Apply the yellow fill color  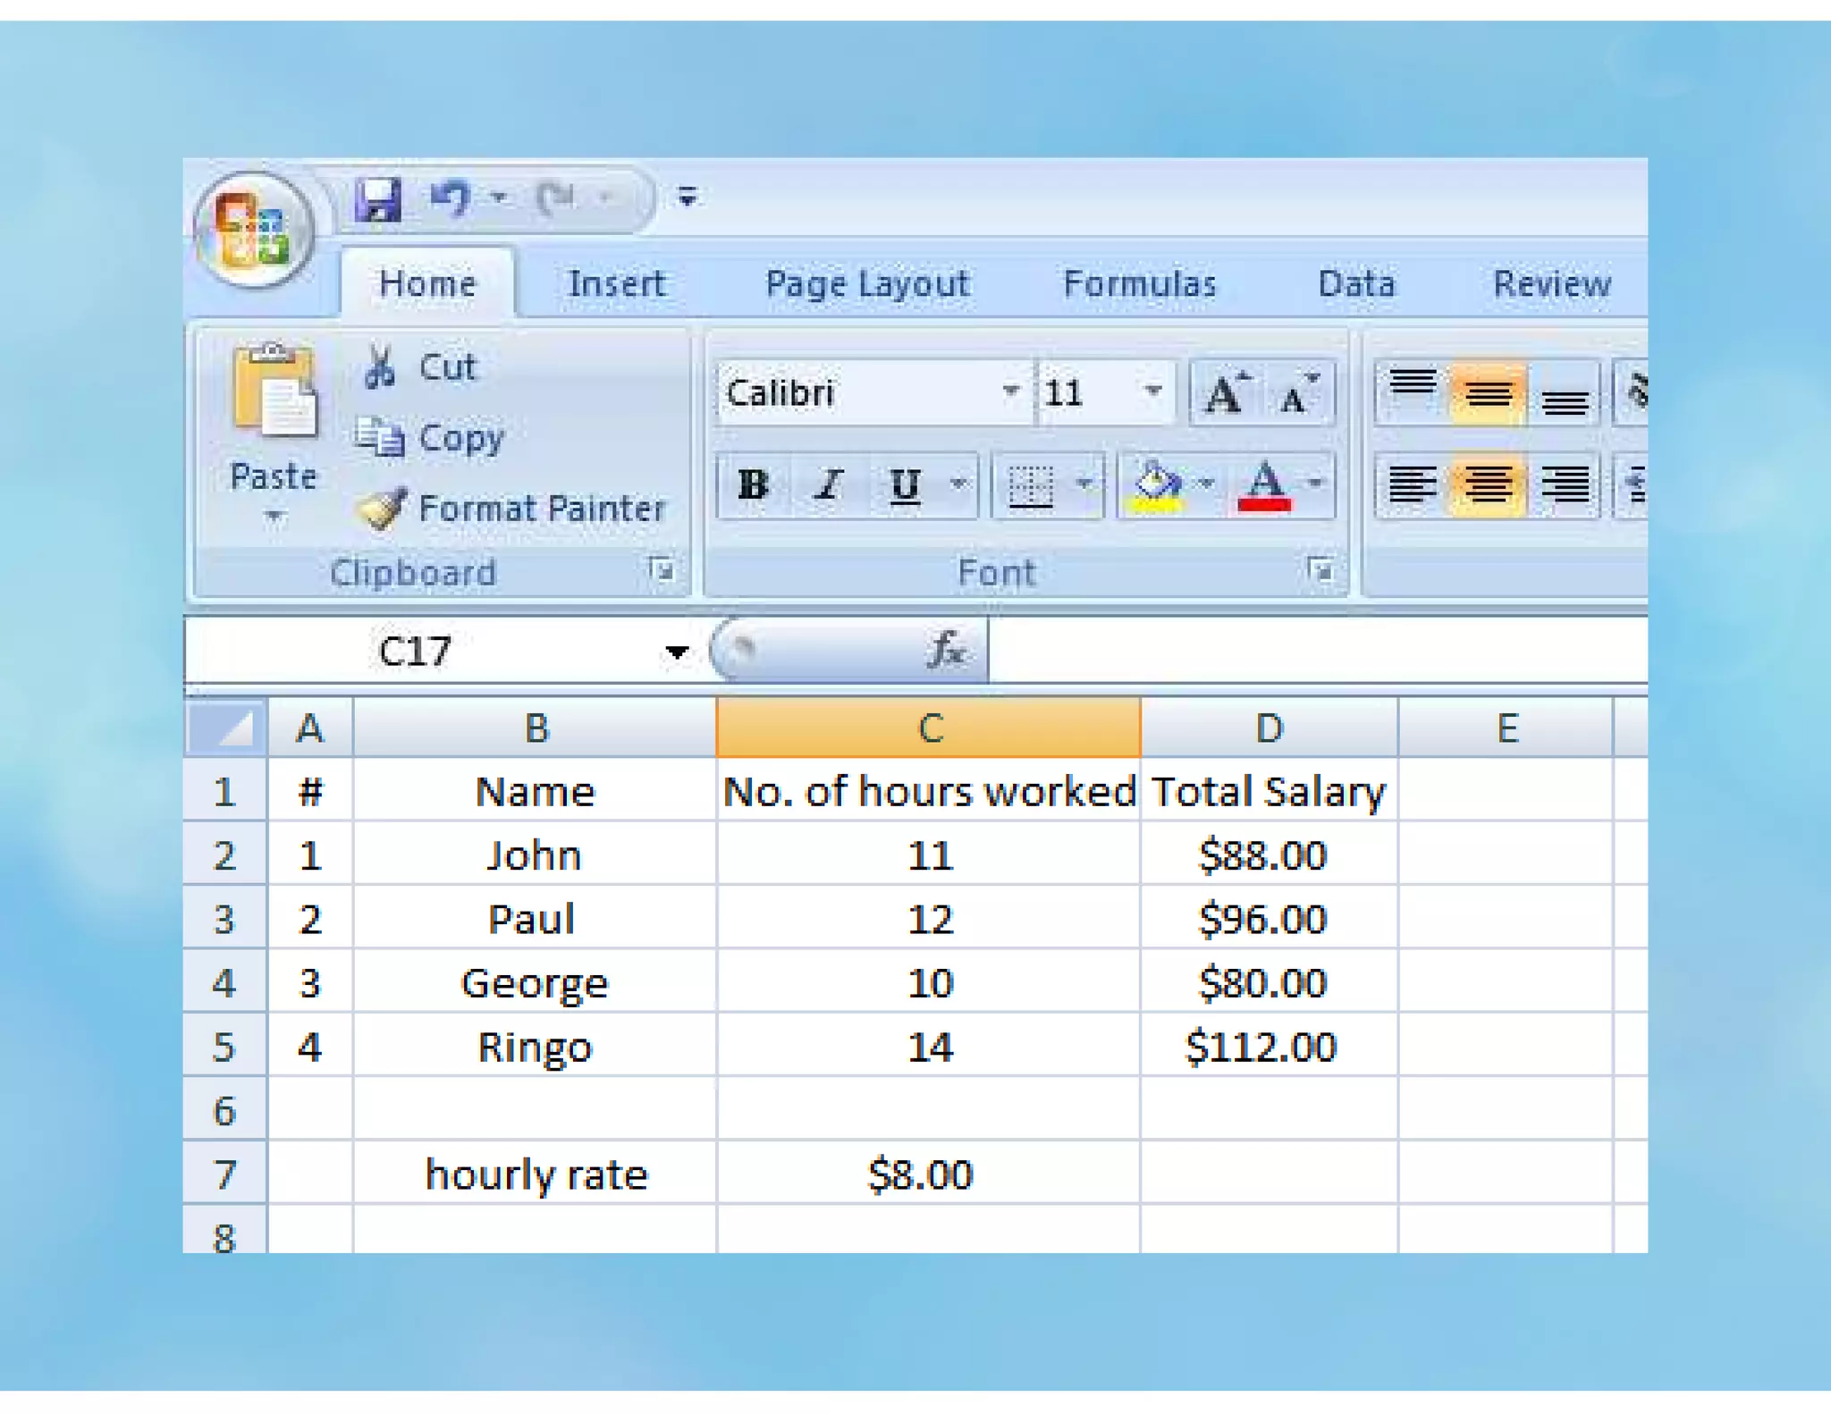click(x=1157, y=485)
